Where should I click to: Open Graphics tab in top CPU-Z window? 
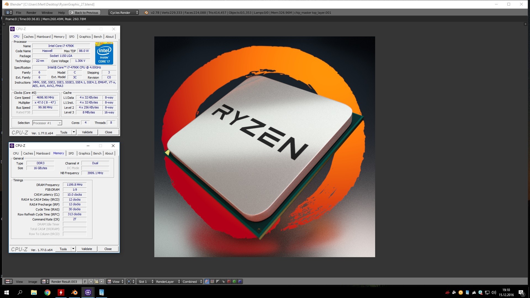click(x=85, y=37)
